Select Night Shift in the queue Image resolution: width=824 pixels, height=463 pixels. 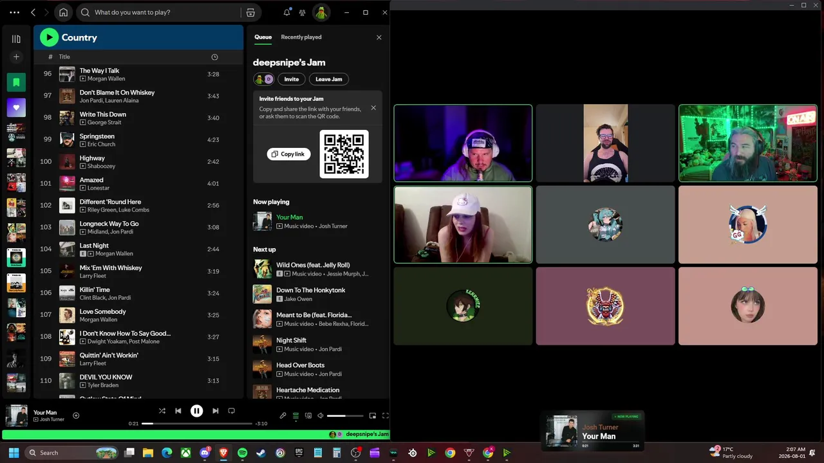[317, 344]
